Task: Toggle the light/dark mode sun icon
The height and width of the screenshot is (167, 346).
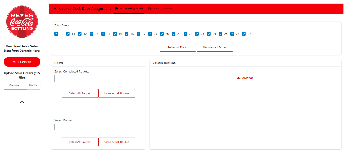Action: tap(22, 102)
